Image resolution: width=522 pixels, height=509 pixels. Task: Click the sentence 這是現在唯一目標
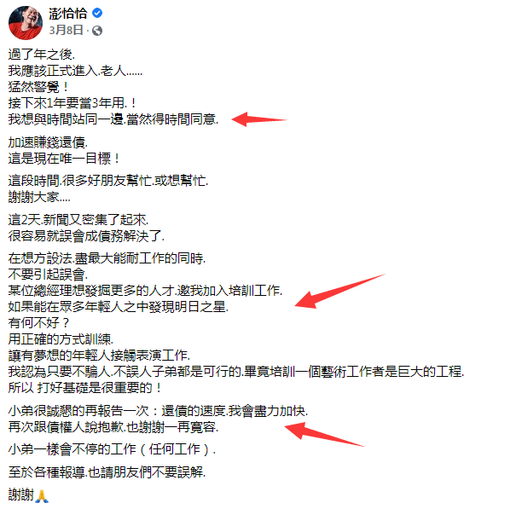pyautogui.click(x=64, y=159)
